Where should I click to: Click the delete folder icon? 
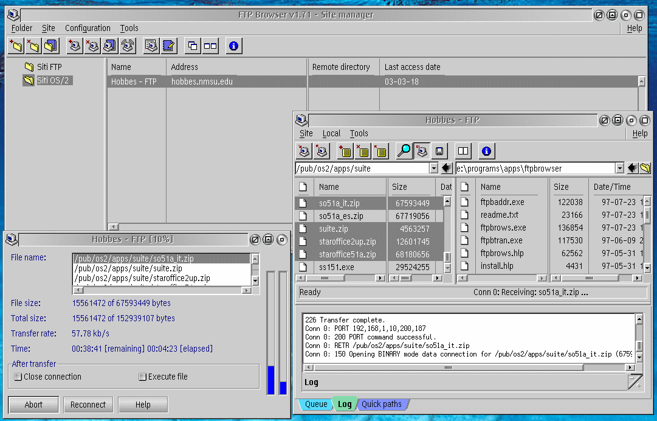tap(33, 46)
